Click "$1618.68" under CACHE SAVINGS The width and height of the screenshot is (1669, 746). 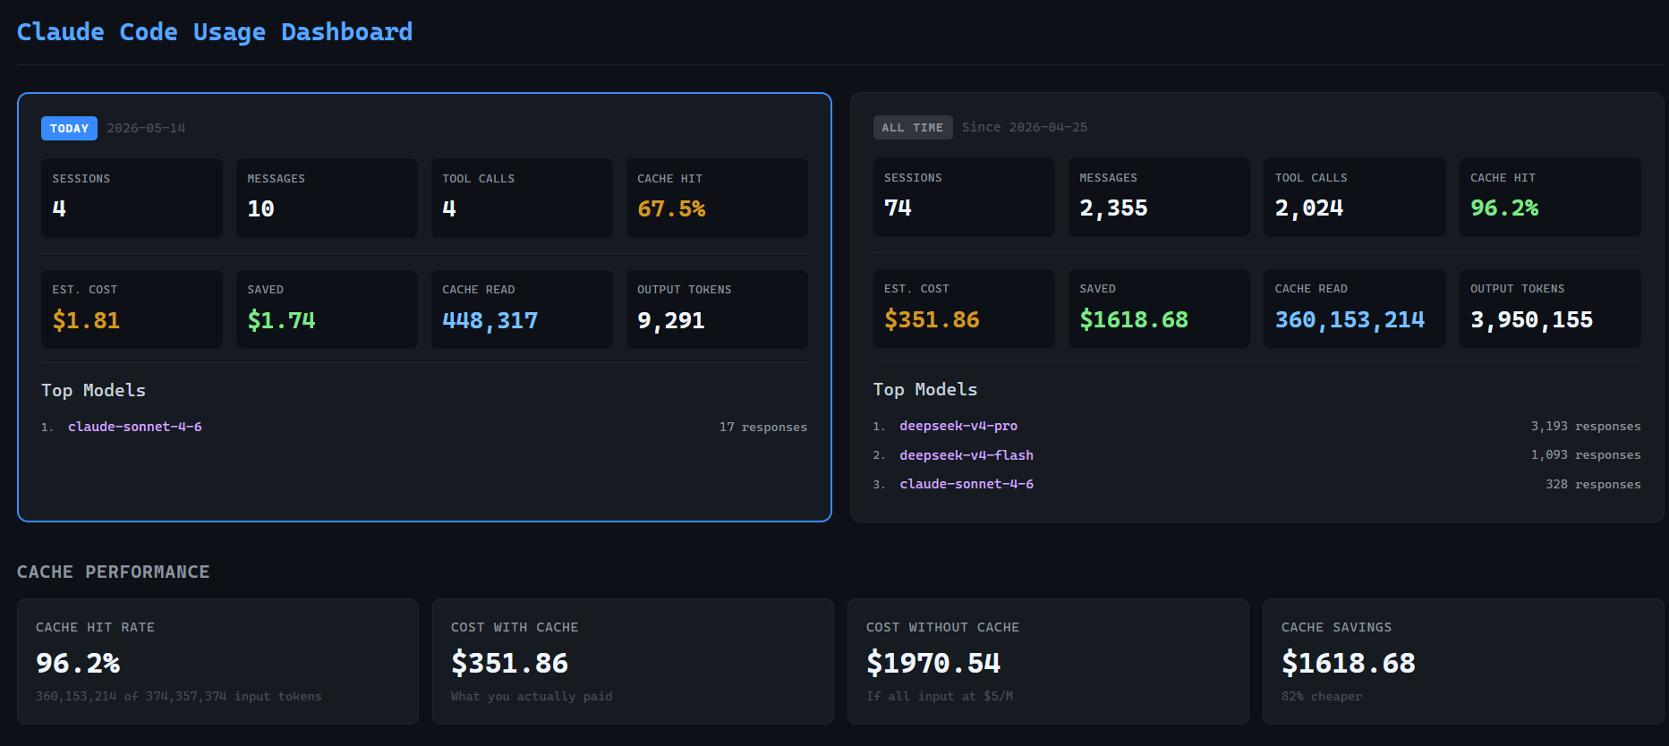point(1349,663)
